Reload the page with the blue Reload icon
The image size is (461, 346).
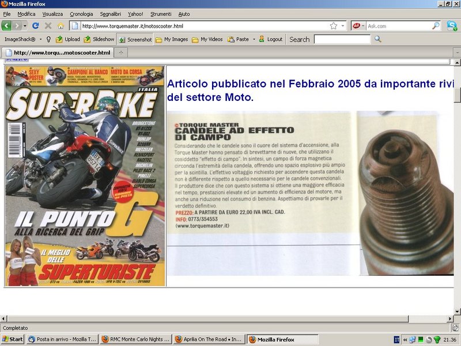point(36,26)
